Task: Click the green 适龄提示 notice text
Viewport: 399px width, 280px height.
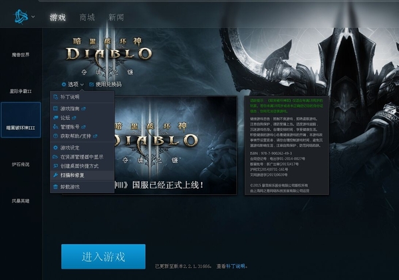Action: point(287,106)
